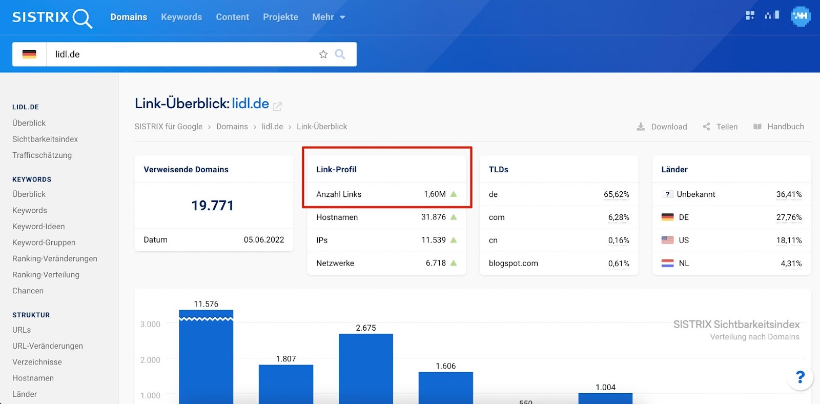Open Sichtbarkeitsindex in sidebar
This screenshot has width=820, height=404.
pos(45,139)
